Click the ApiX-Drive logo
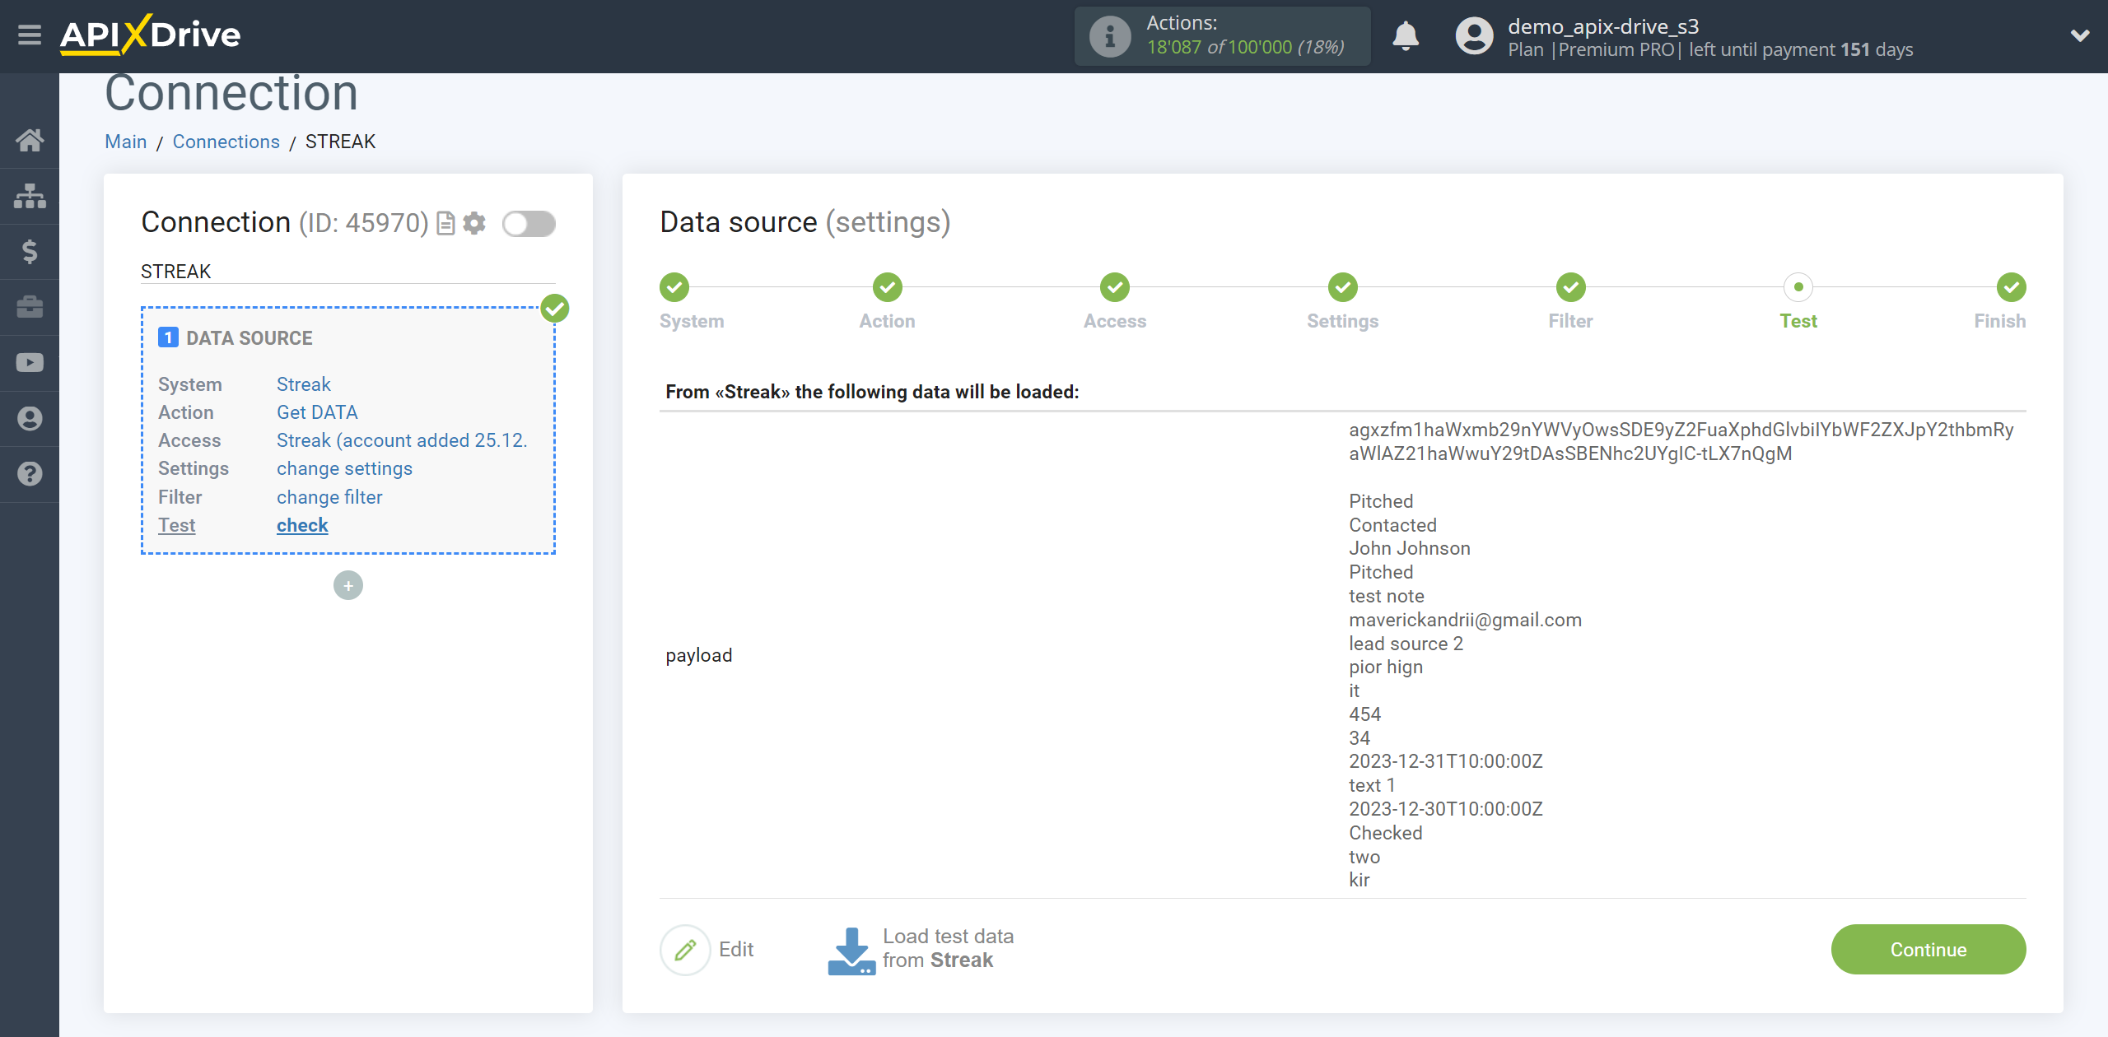This screenshot has width=2108, height=1037. (150, 35)
